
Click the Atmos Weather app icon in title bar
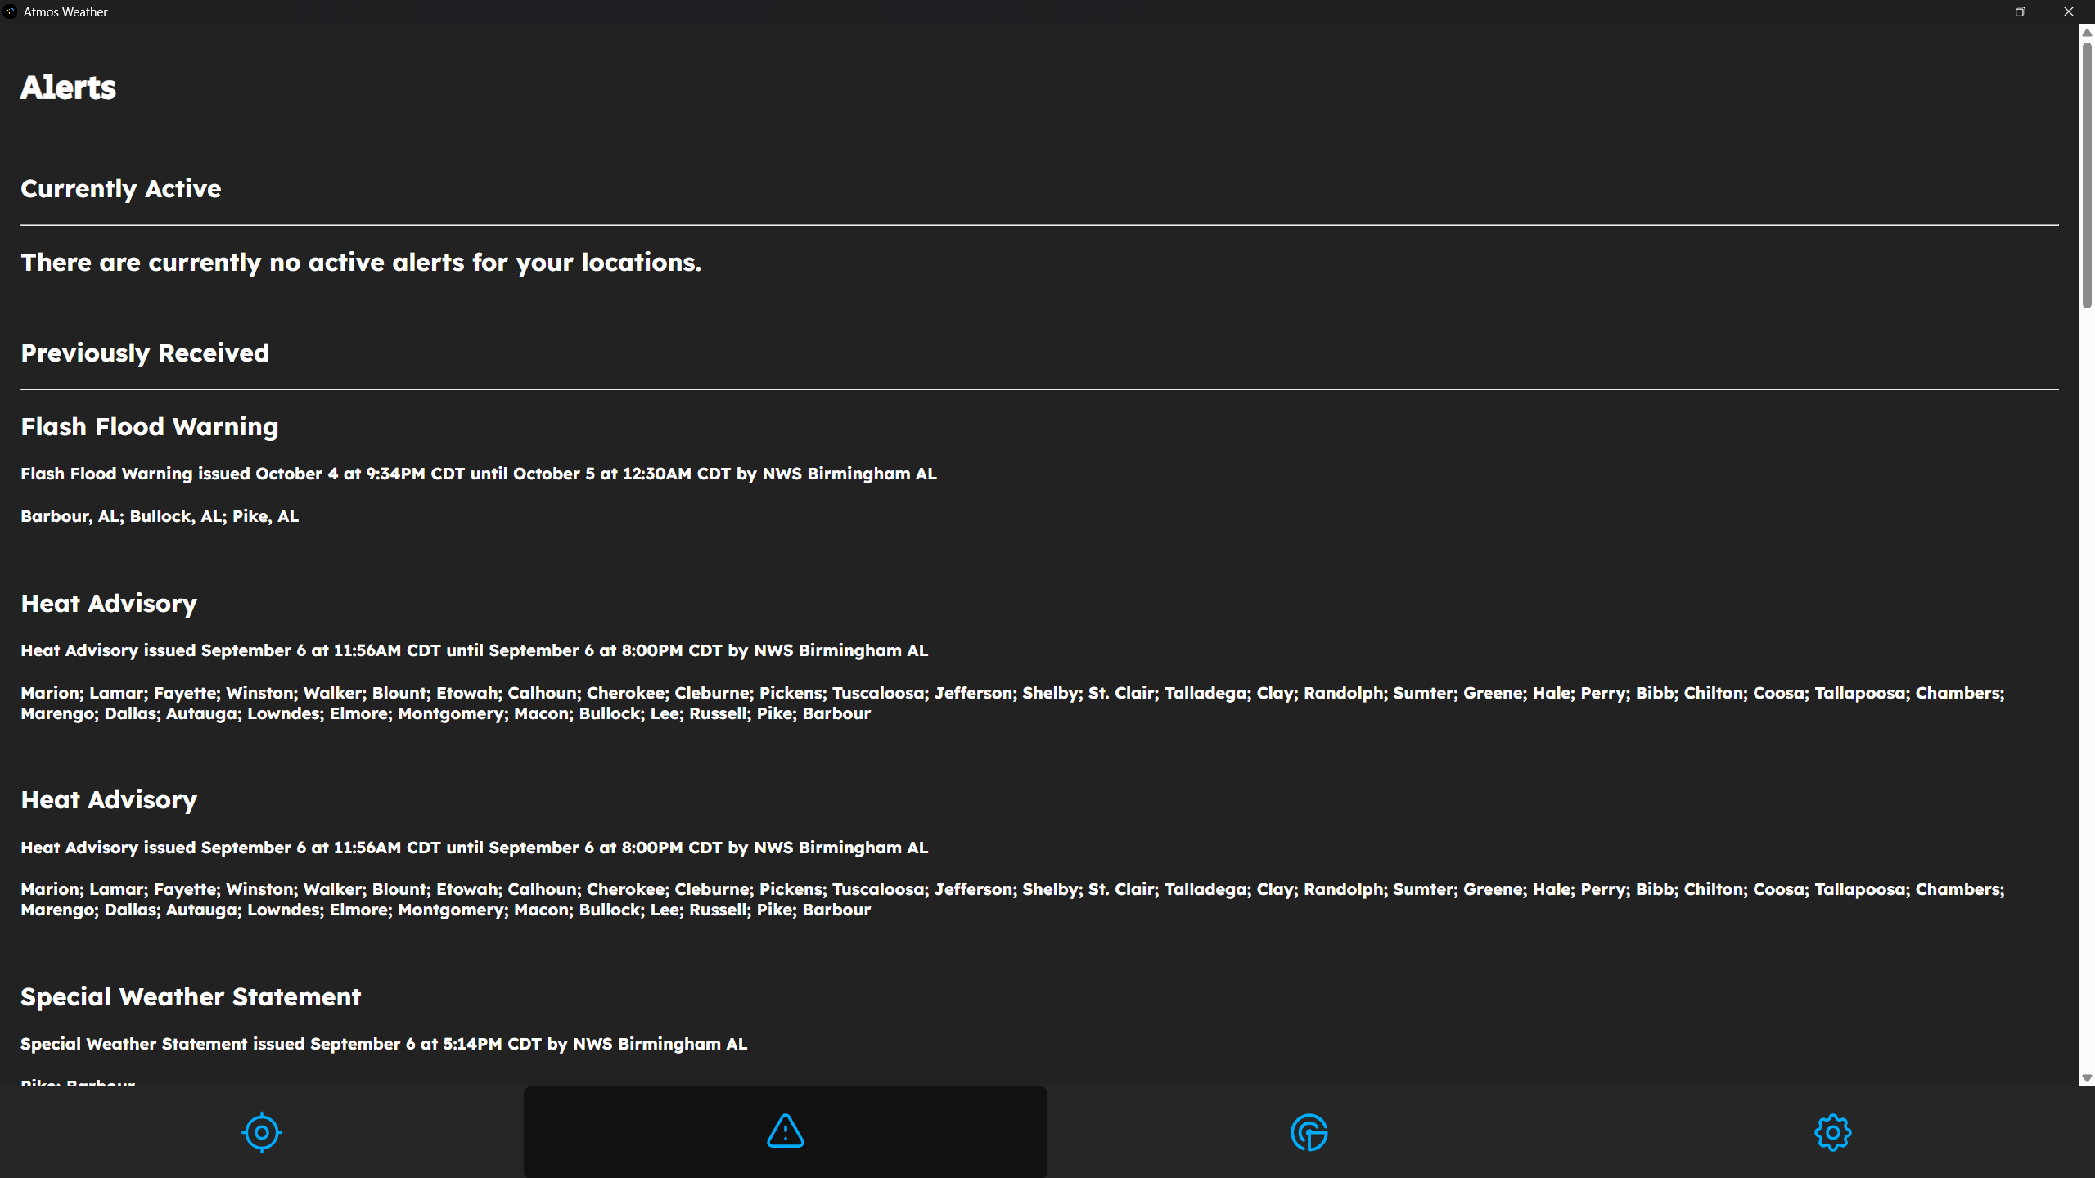point(11,11)
